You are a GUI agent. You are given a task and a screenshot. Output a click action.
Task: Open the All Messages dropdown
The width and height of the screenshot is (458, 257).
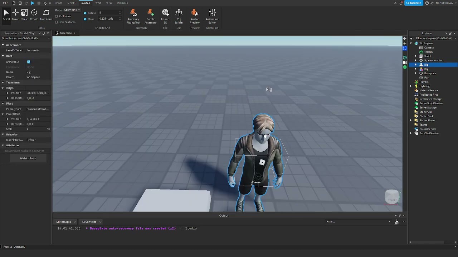[x=66, y=222]
